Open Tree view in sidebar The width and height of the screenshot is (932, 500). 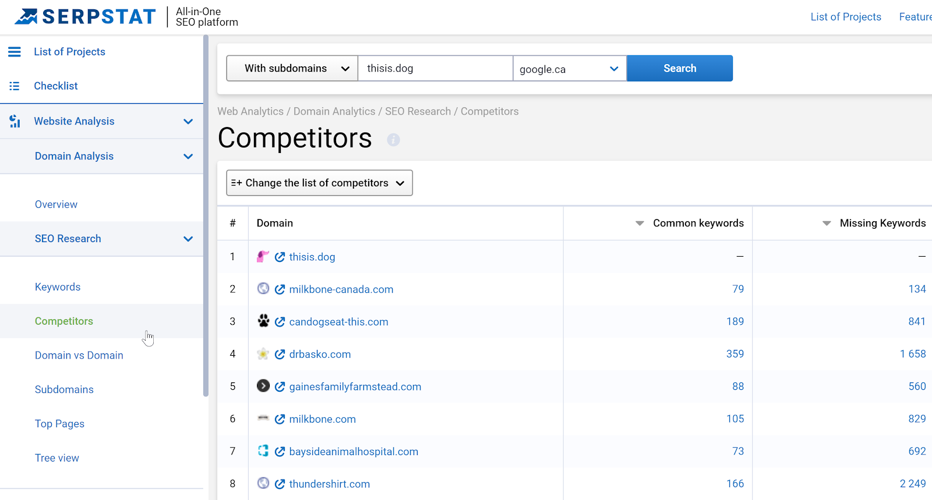click(57, 458)
